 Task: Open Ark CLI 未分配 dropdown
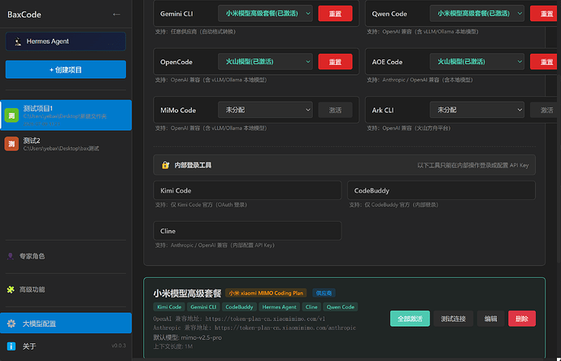tap(477, 110)
